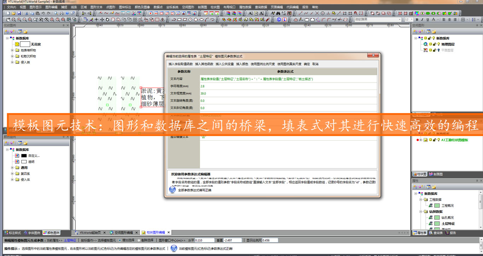The height and width of the screenshot is (256, 483).
Task: Click the blue help question-mark icon
Action: point(67,13)
